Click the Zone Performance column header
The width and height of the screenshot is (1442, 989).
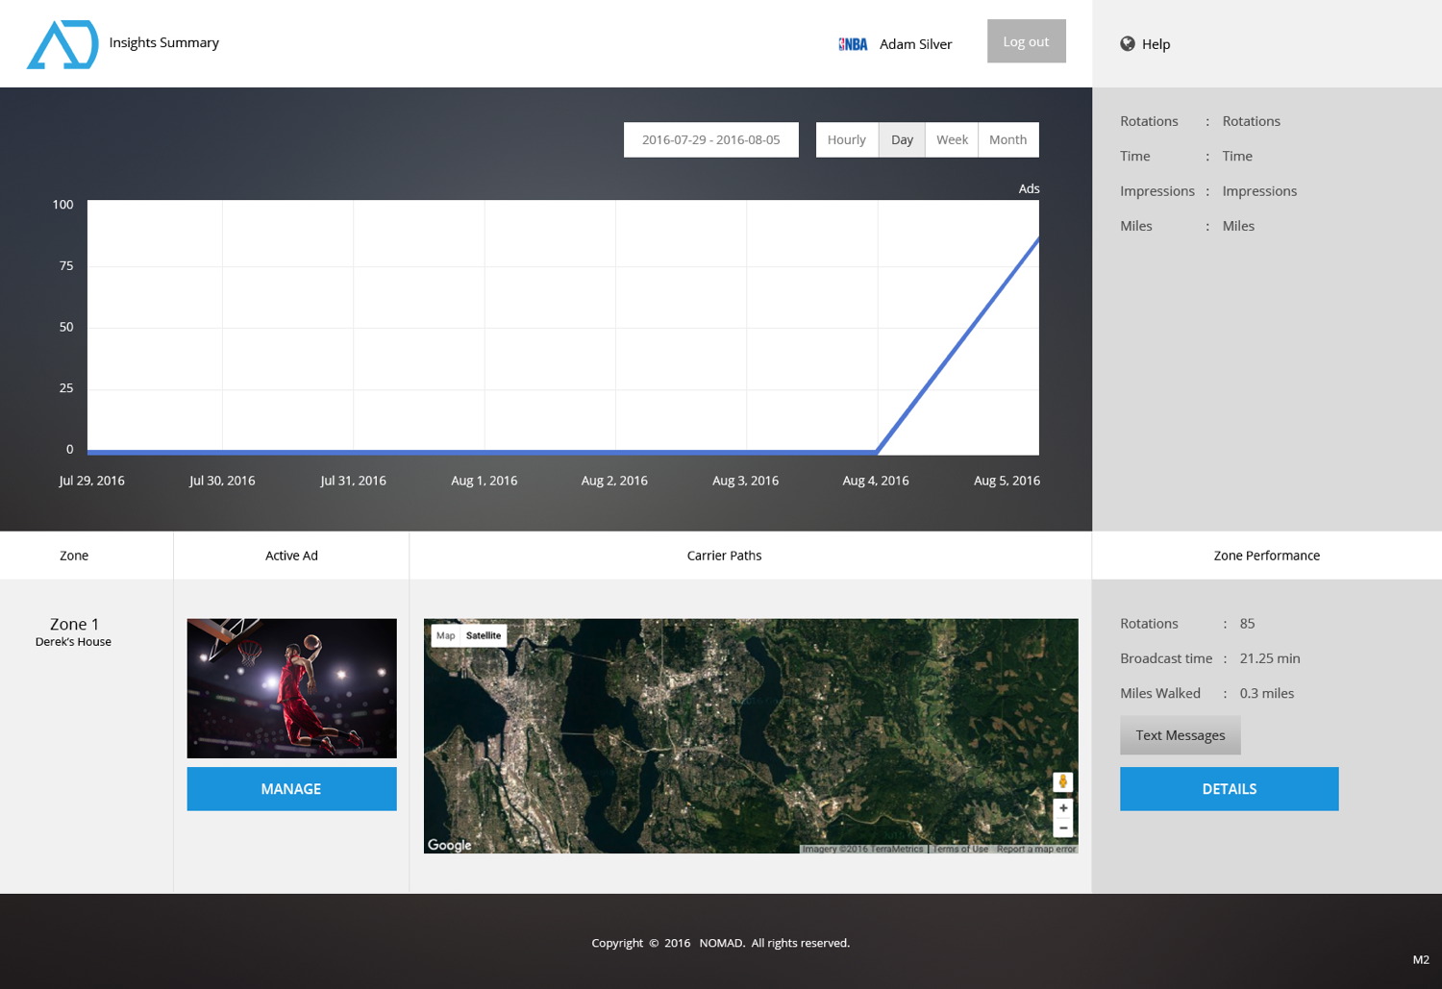point(1267,556)
